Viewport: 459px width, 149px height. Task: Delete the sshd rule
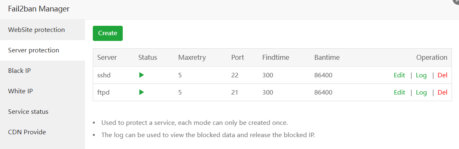pyautogui.click(x=442, y=75)
